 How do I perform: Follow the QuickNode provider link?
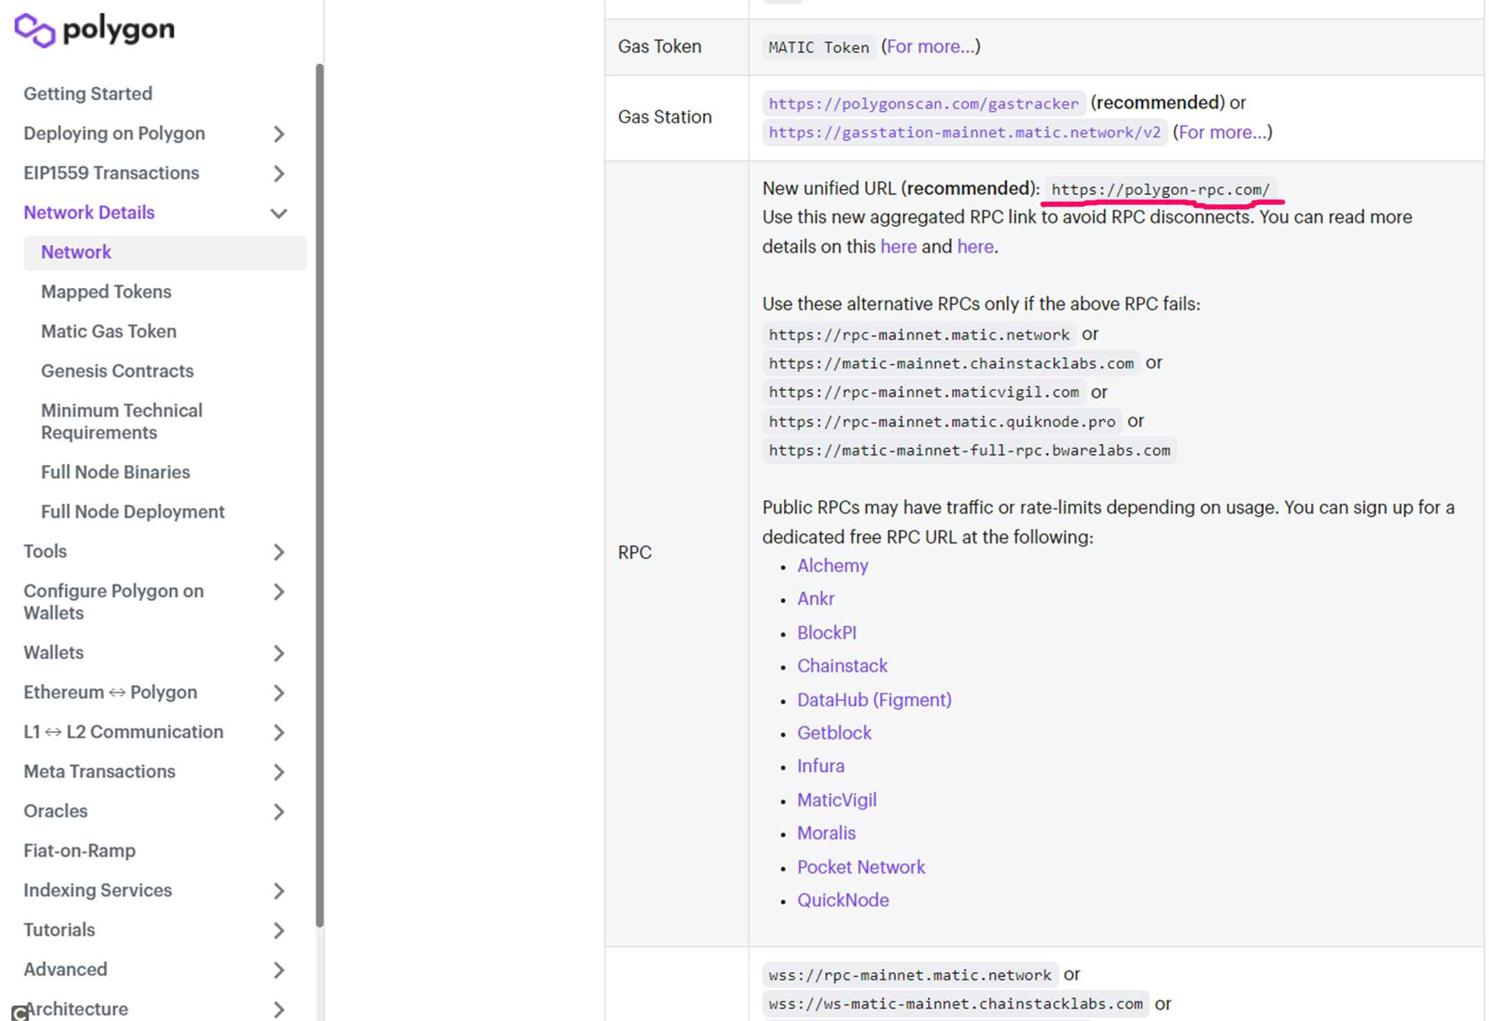(842, 900)
